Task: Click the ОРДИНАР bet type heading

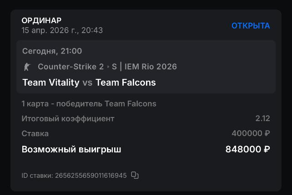Action: point(41,20)
